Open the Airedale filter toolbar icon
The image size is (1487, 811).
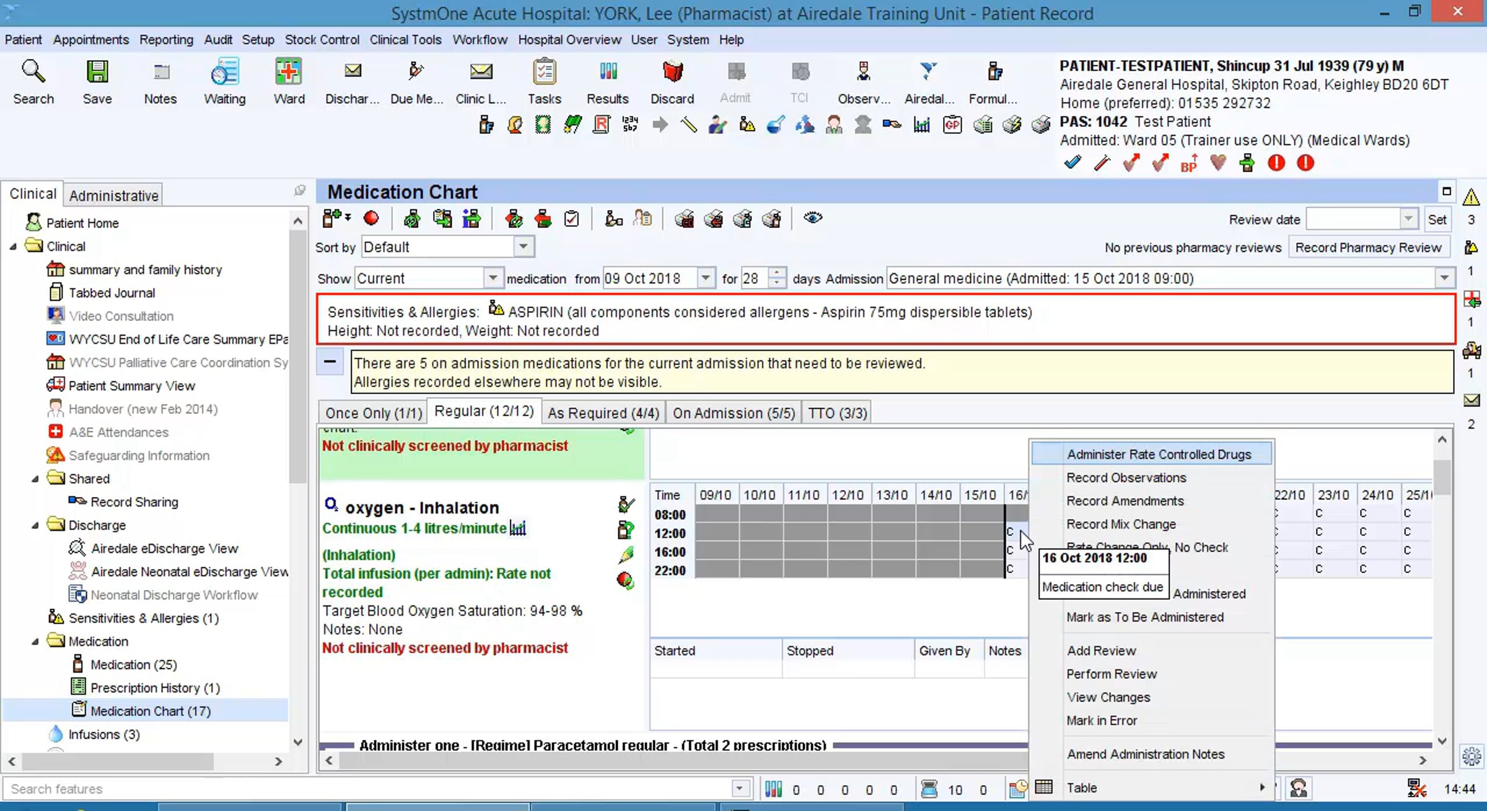coord(929,82)
